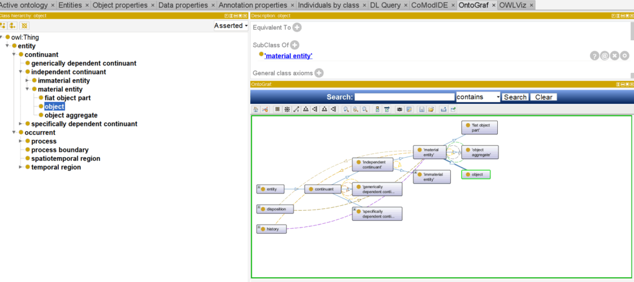Click the delete class icon in hierarchy toolbar

[24, 25]
